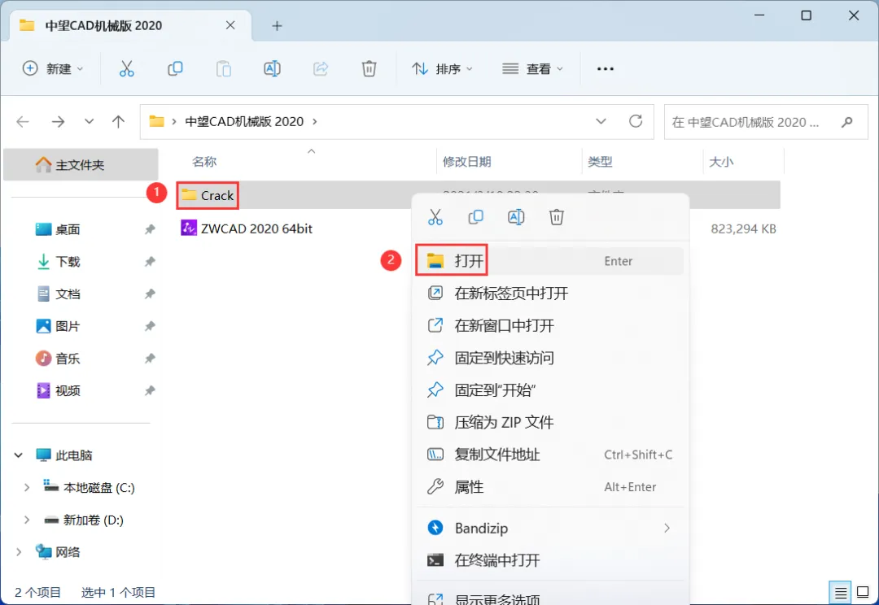
Task: Close the 中望CAD机械版 2020 tab
Action: tap(230, 25)
